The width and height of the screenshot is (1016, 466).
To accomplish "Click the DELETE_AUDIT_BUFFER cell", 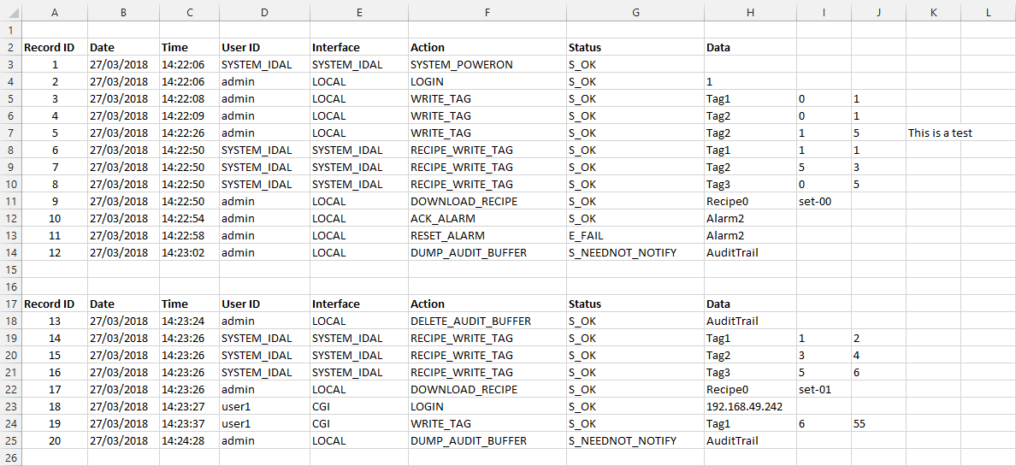I will point(470,321).
